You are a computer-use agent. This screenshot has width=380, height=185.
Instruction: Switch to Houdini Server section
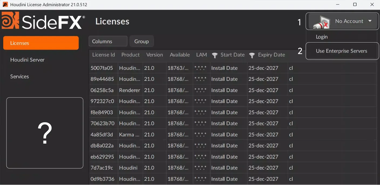click(x=27, y=60)
